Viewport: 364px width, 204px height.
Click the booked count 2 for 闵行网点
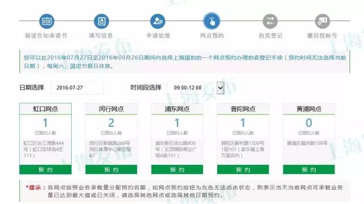111,123
